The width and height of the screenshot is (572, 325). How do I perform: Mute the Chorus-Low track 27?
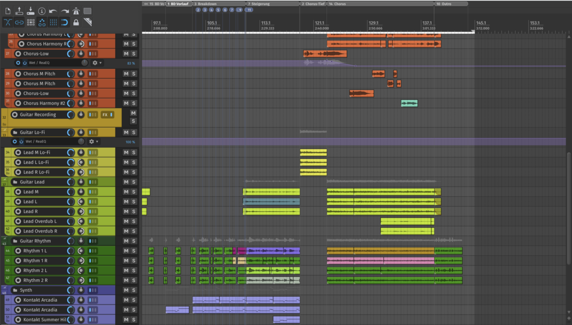126,54
